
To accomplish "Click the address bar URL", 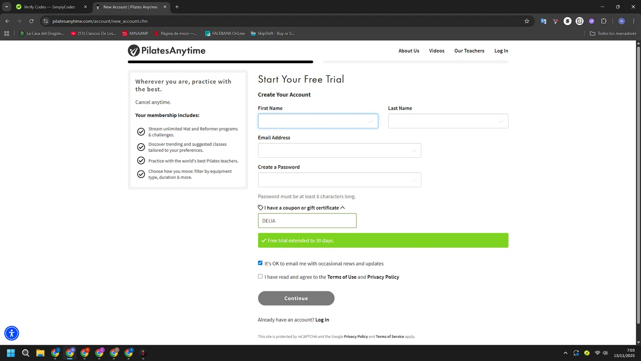I will click(100, 21).
